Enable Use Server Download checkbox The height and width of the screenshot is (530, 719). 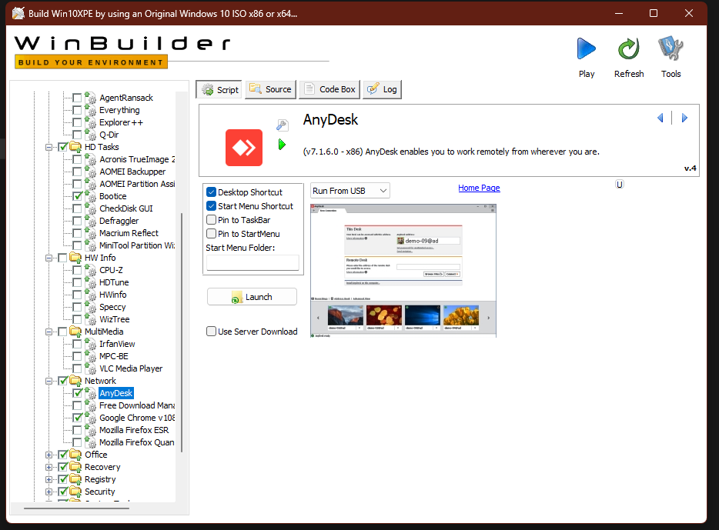[212, 332]
